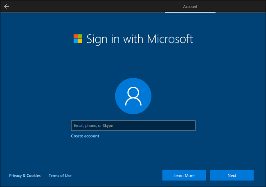
Task: Click the words "Sign in" in the heading
Action: coord(101,39)
